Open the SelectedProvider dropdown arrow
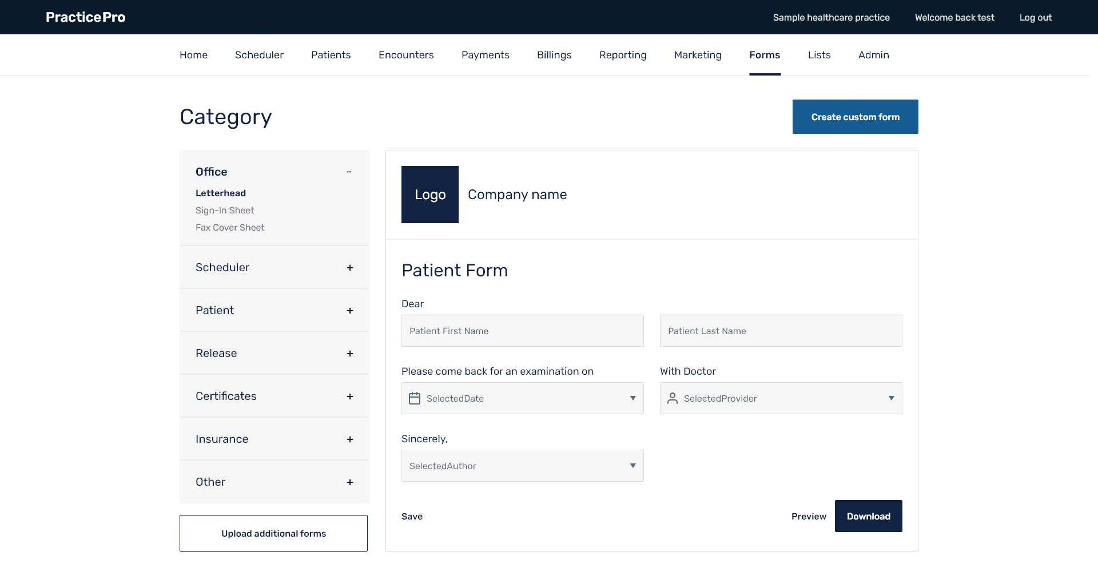The image size is (1098, 579). tap(891, 398)
